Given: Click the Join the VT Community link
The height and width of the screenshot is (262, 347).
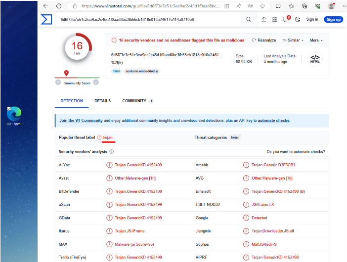Looking at the screenshot, I should (81, 120).
